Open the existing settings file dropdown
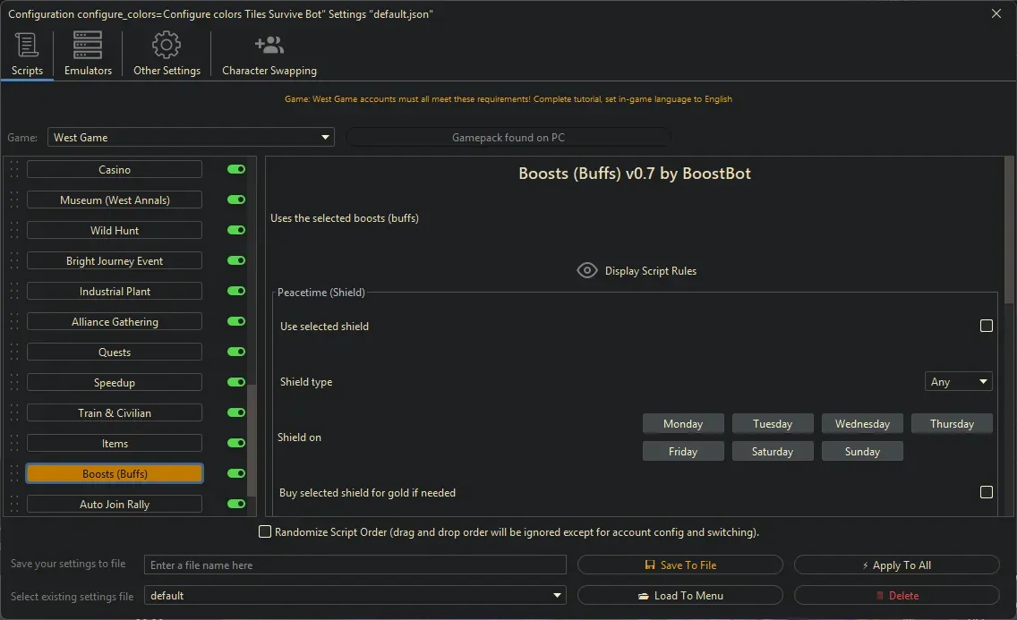Image resolution: width=1017 pixels, height=620 pixels. click(558, 596)
